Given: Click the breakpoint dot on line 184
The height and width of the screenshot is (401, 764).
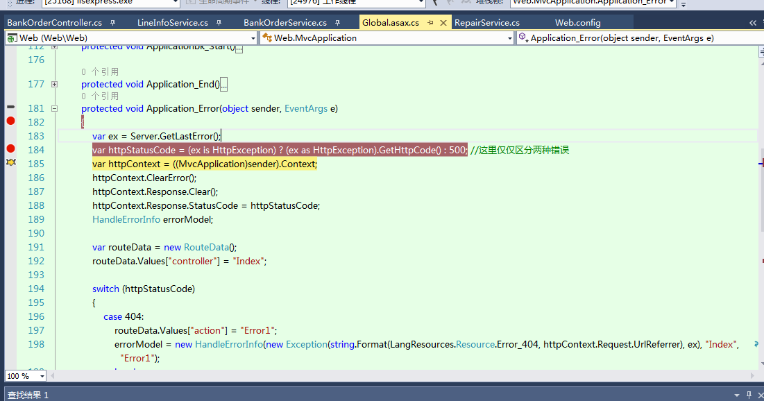Looking at the screenshot, I should pos(10,149).
